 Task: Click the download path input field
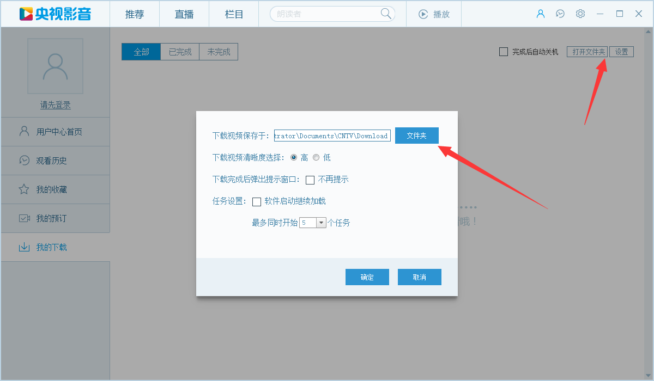click(332, 135)
